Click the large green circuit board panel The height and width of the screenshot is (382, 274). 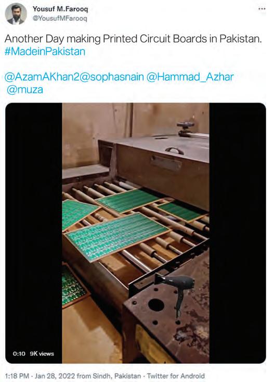tap(117, 236)
